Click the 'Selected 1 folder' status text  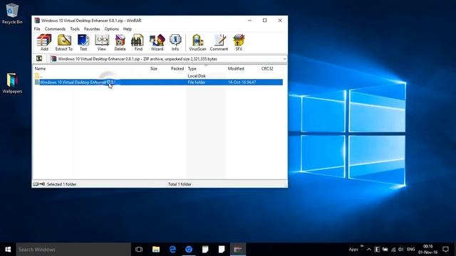click(61, 184)
